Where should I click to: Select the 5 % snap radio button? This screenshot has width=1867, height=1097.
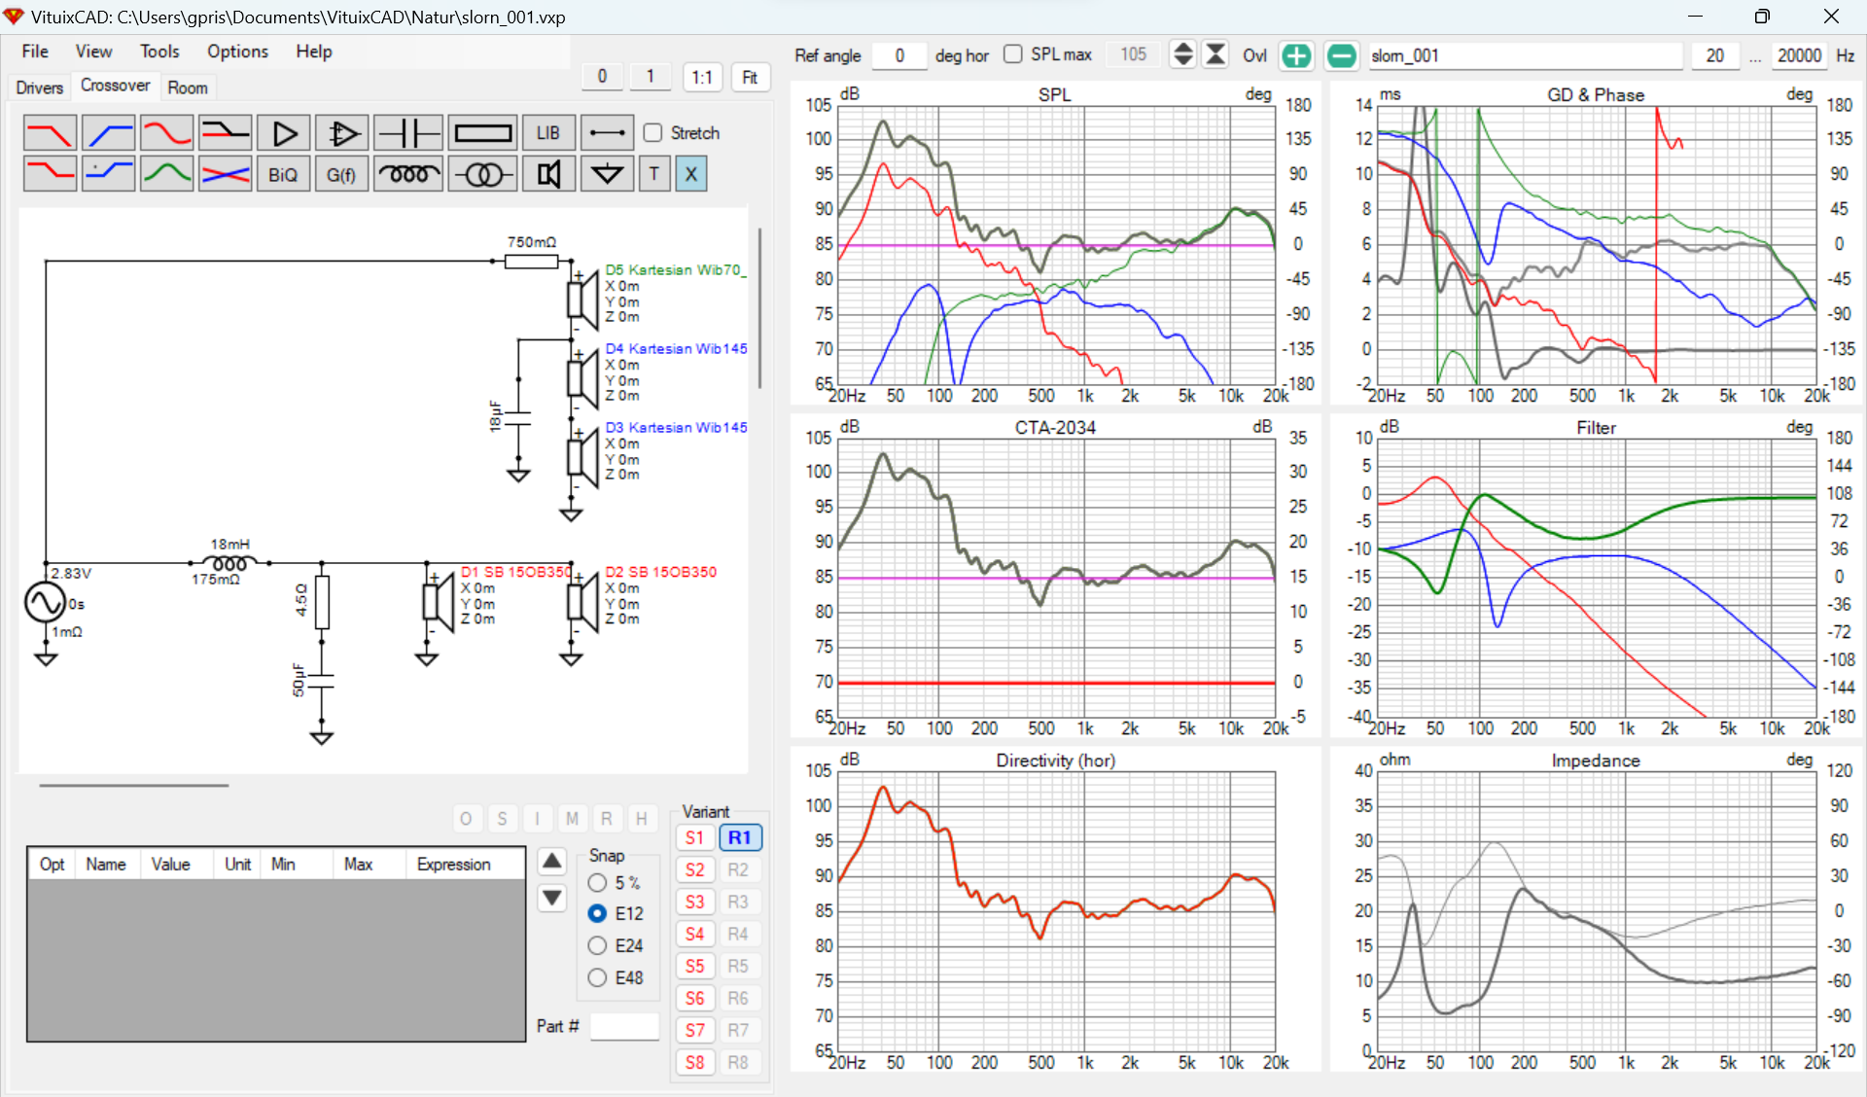click(x=597, y=883)
